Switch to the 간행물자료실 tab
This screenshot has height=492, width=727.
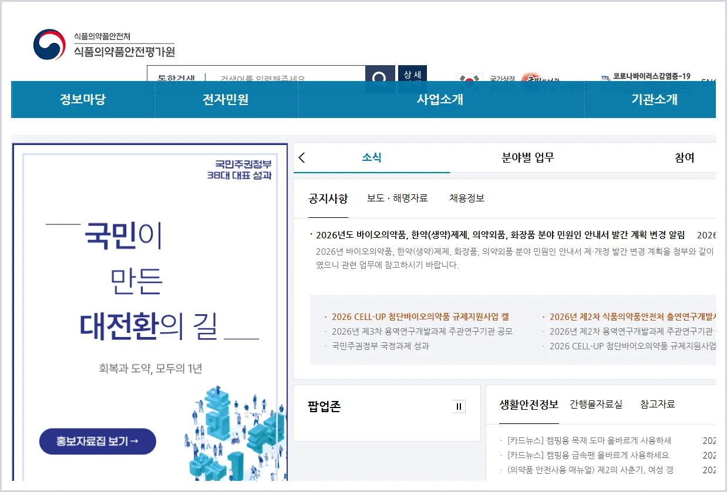596,405
